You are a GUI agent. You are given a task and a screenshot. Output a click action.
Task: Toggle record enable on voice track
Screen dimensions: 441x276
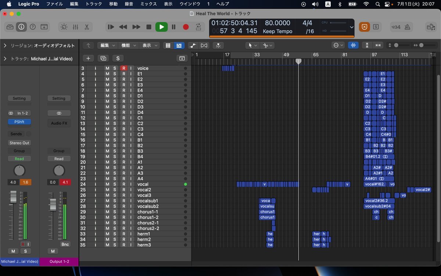coord(124,68)
